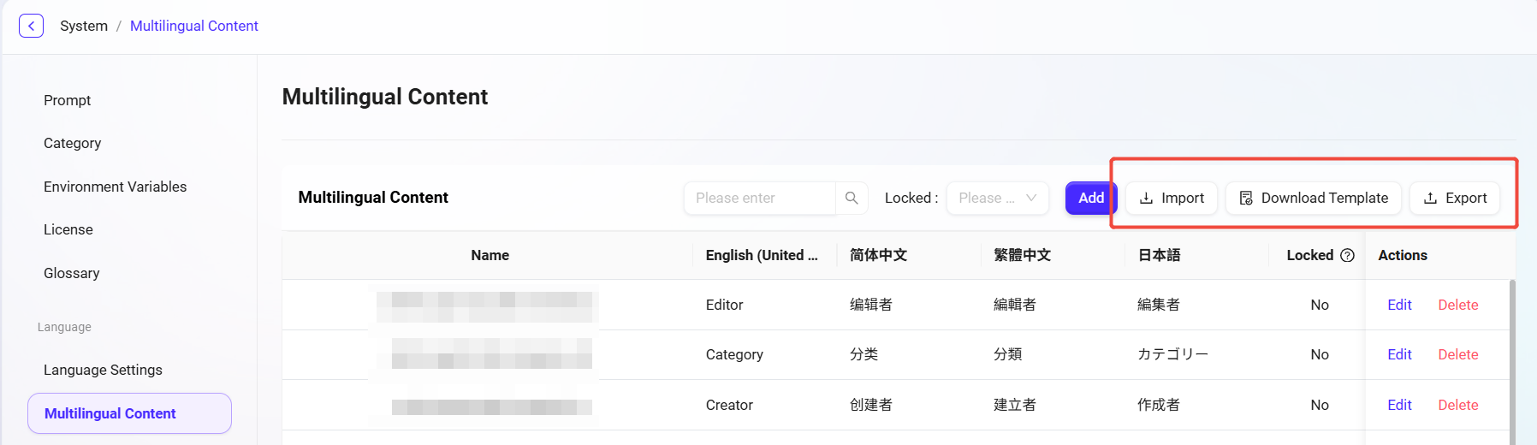Type in the search input field

[x=759, y=198]
